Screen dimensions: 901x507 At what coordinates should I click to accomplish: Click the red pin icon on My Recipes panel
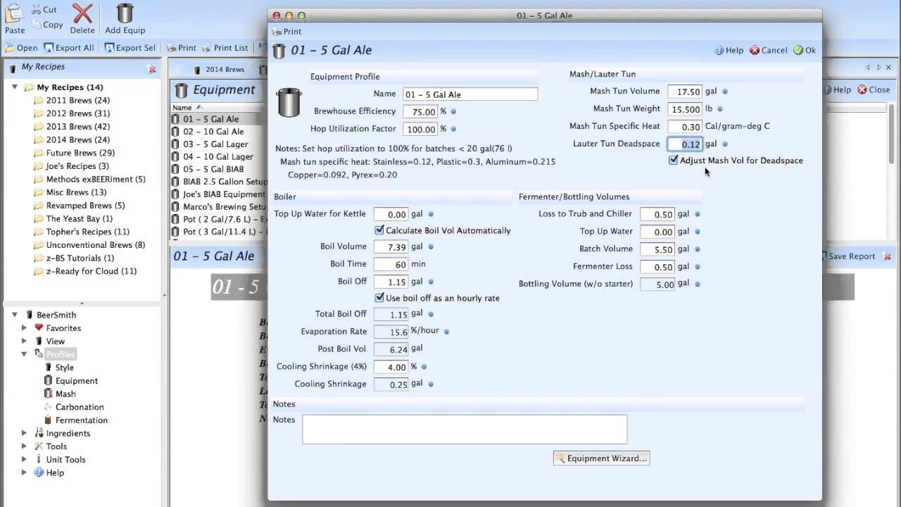(x=151, y=68)
